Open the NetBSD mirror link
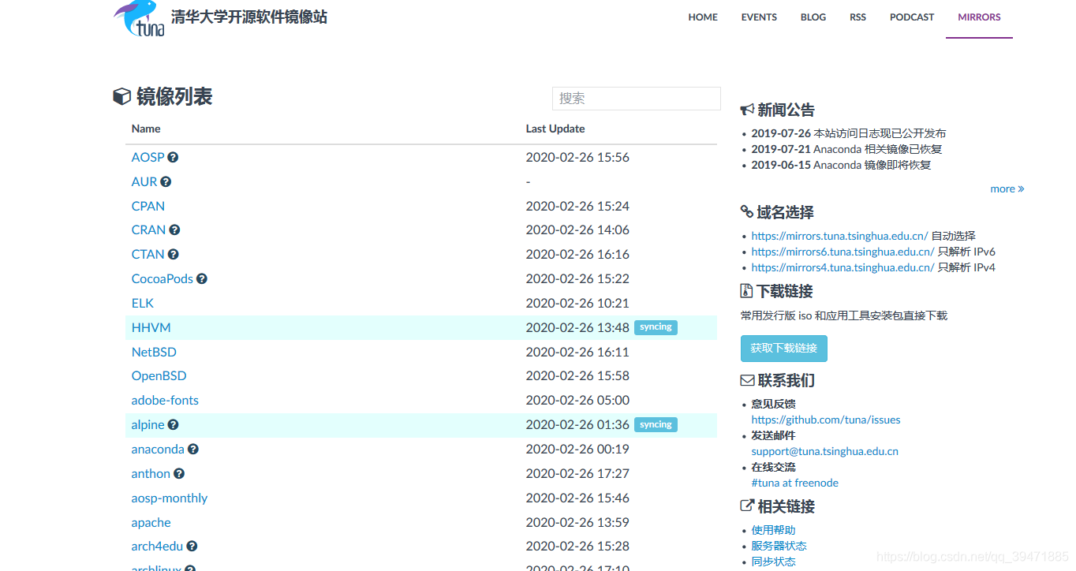This screenshot has width=1076, height=571. click(154, 353)
